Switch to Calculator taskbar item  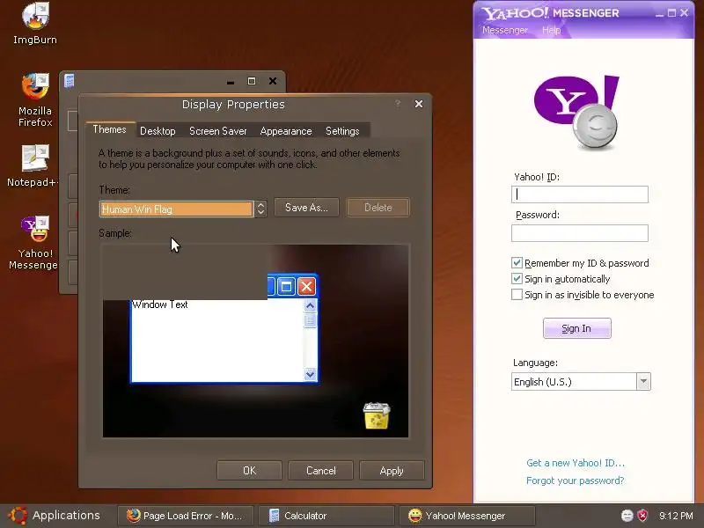click(326, 516)
